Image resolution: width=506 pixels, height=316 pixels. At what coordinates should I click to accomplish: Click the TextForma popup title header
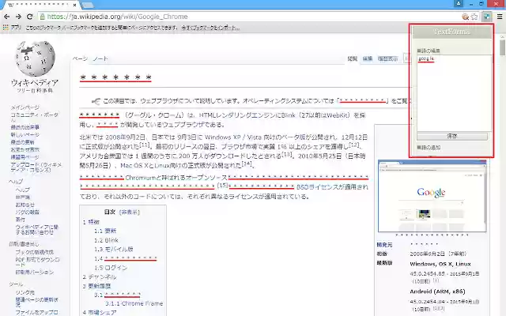pos(451,32)
